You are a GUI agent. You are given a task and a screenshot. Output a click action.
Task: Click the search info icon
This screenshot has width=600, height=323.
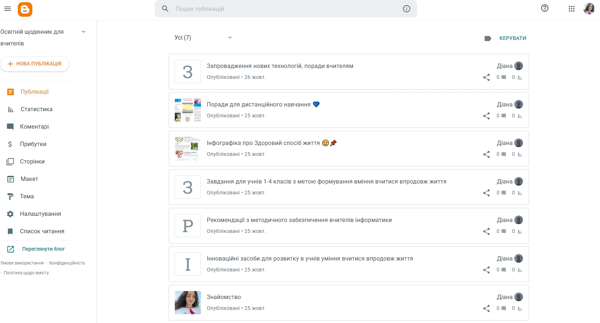coord(406,9)
